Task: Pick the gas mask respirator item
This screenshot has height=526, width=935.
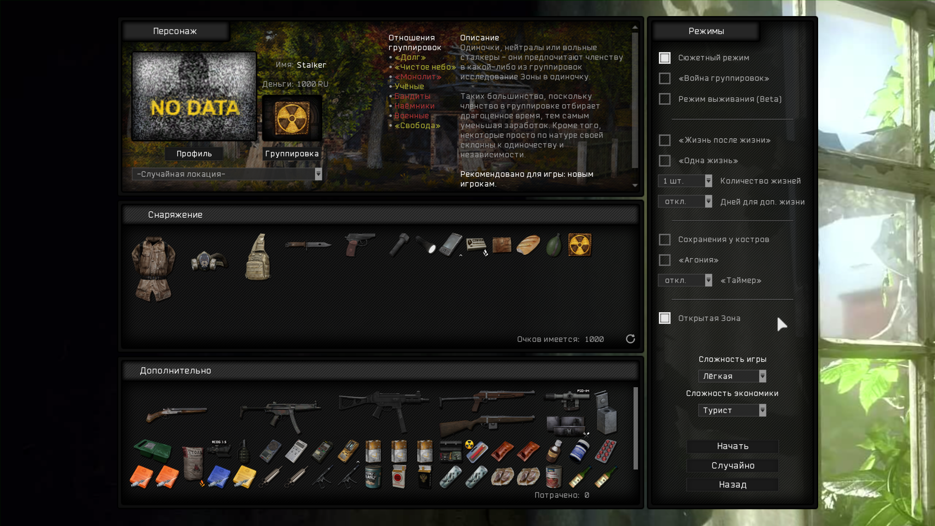Action: [209, 261]
